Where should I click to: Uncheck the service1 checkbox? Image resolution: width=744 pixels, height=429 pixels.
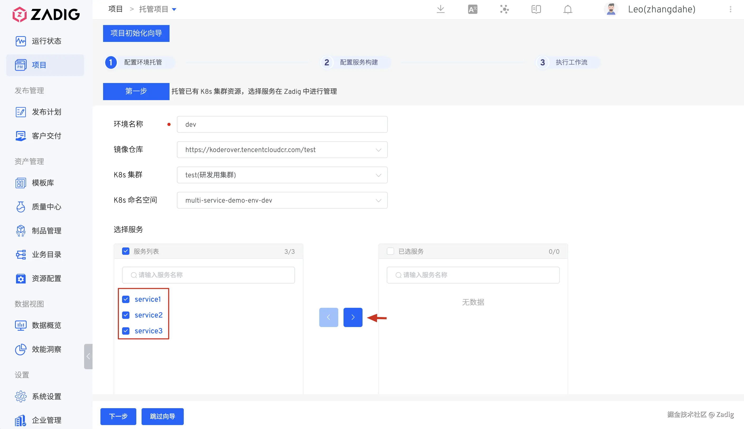point(126,299)
